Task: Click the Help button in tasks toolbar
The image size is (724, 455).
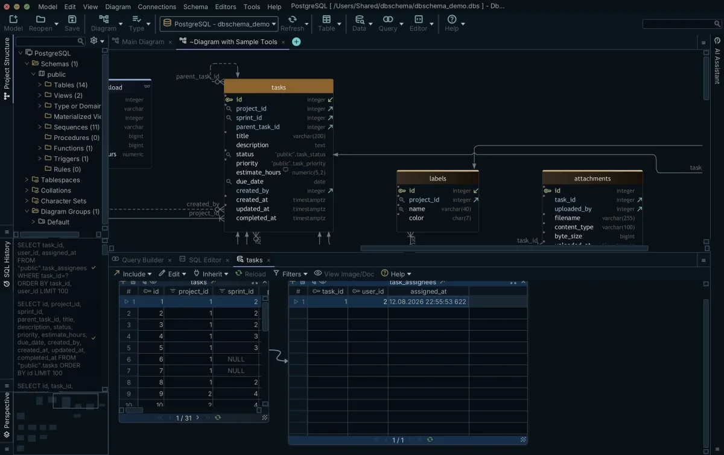Action: (x=396, y=274)
